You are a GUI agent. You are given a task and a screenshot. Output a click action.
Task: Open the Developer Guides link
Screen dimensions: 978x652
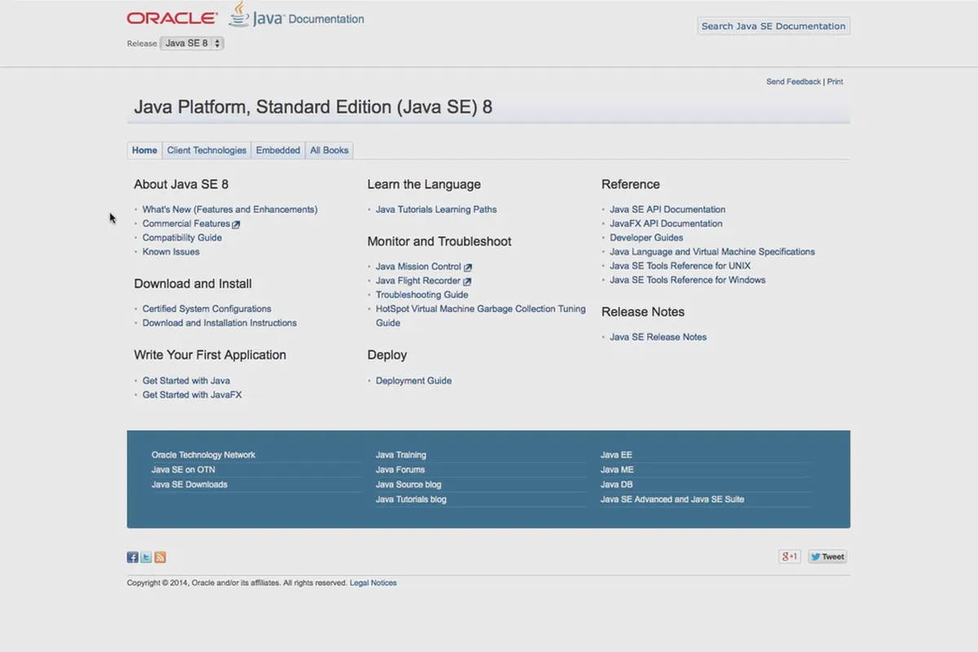pos(646,238)
